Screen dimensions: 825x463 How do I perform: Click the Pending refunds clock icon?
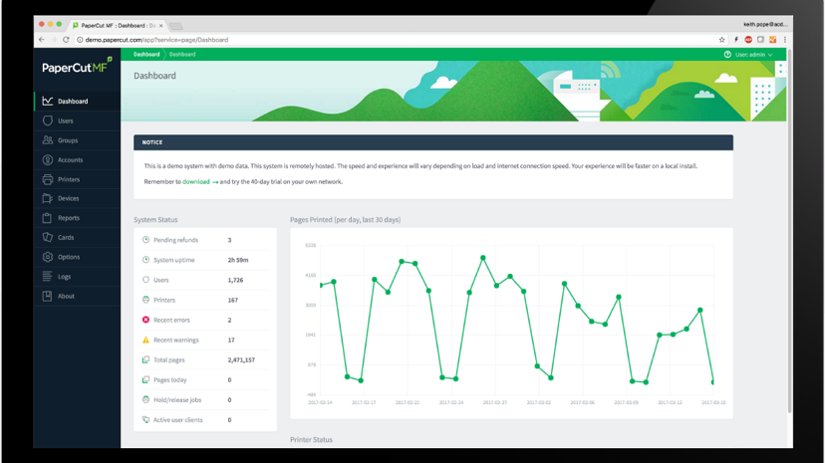[145, 240]
